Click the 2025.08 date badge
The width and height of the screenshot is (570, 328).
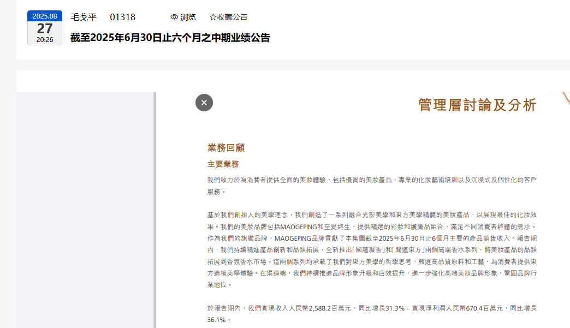[x=45, y=16]
